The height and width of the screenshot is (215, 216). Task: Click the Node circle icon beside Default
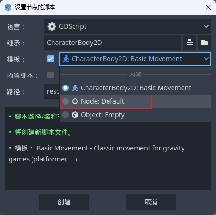click(75, 101)
